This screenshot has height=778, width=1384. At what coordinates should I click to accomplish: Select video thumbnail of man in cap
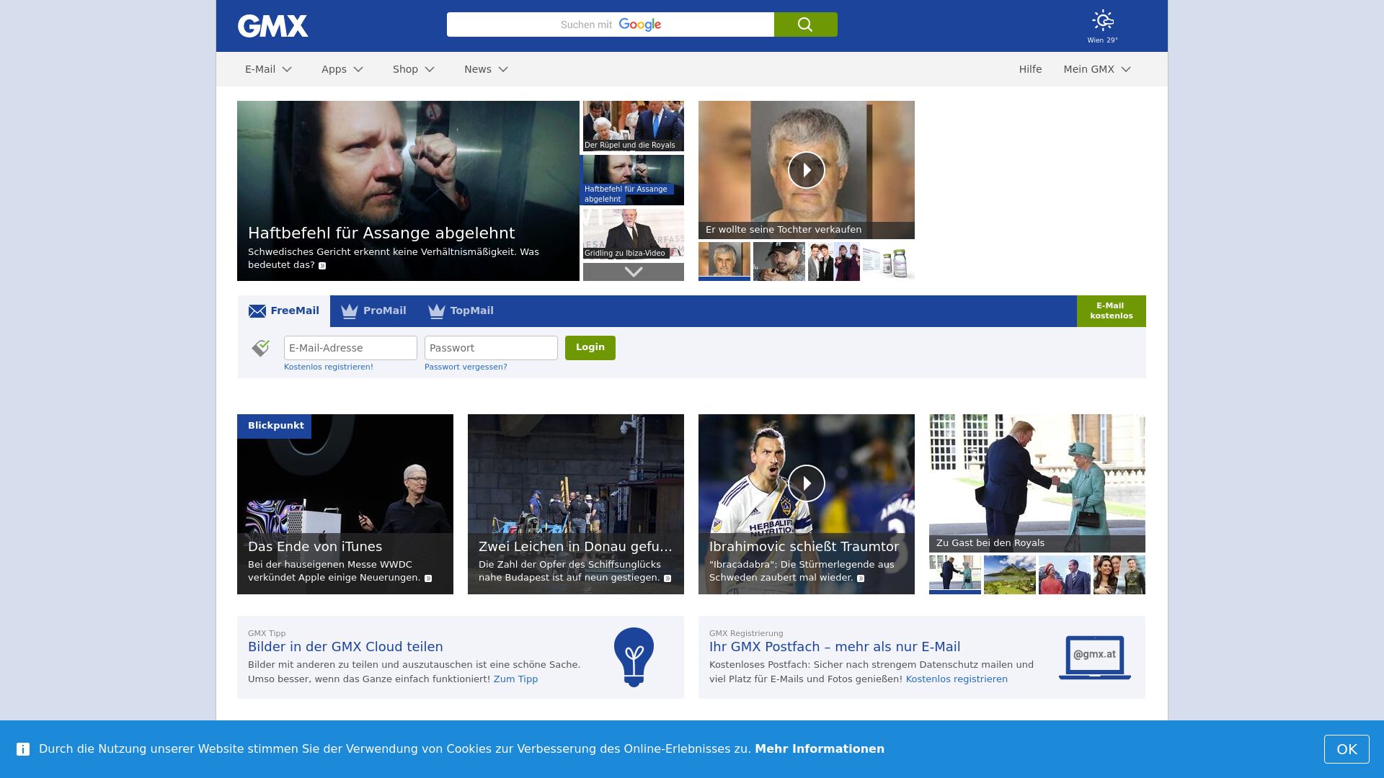click(x=779, y=261)
